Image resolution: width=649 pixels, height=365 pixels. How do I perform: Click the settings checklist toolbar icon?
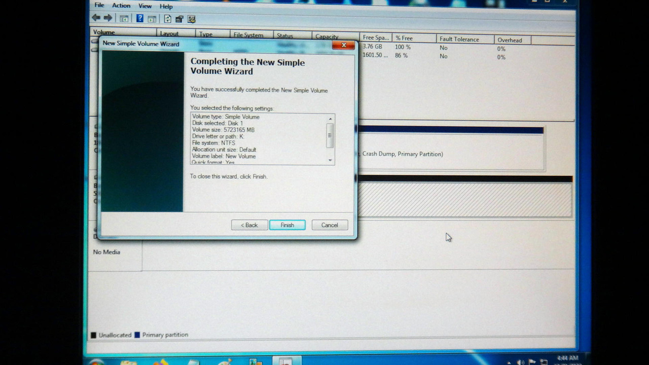coord(191,19)
